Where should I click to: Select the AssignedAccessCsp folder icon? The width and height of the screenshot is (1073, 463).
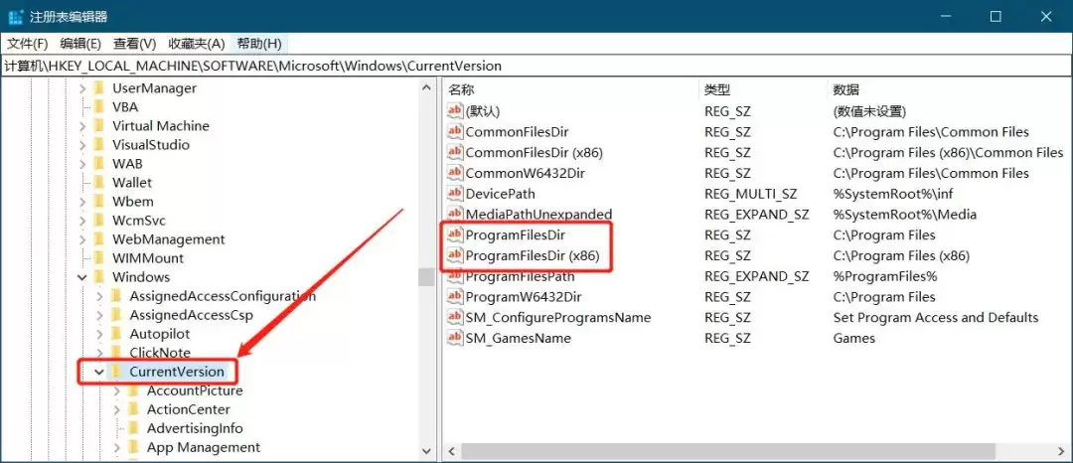116,315
